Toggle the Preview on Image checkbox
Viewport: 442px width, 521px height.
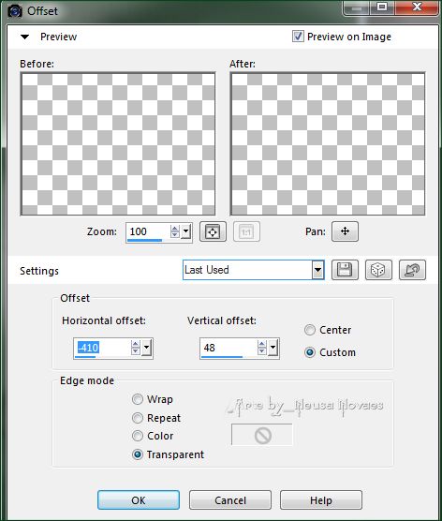click(x=298, y=37)
